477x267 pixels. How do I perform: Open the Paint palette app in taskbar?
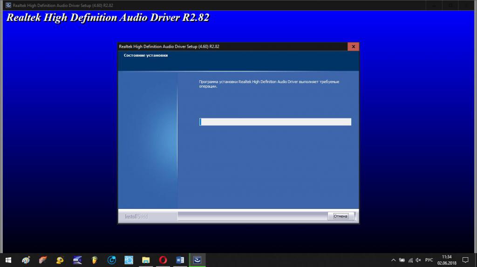click(26, 260)
